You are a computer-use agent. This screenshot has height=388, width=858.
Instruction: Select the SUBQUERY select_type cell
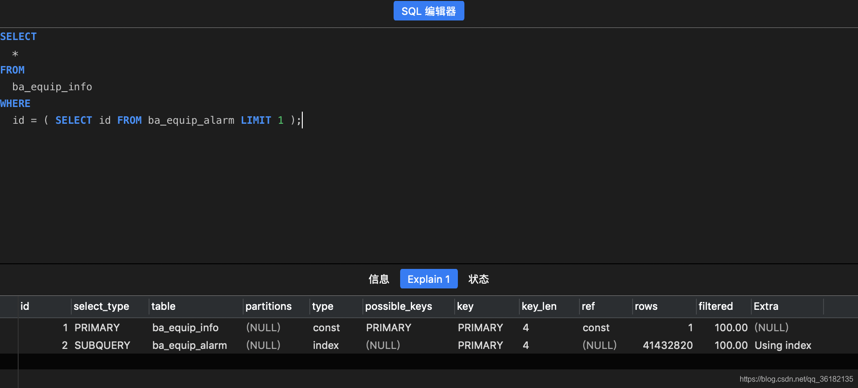click(102, 345)
